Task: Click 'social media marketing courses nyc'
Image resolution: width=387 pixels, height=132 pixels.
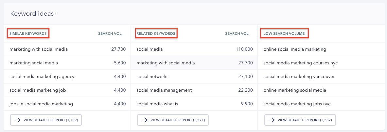Action: click(300, 63)
